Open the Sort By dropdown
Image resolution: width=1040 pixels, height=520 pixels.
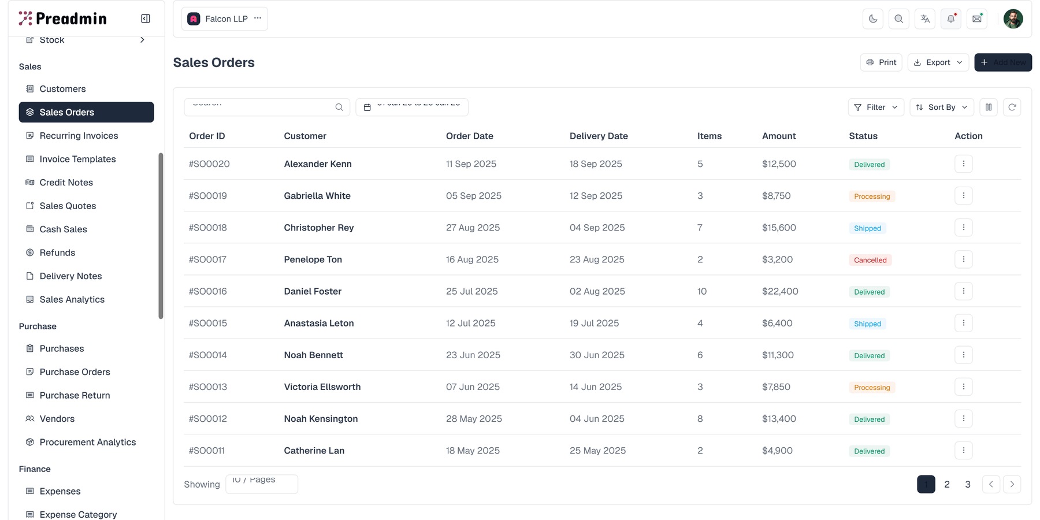tap(942, 107)
